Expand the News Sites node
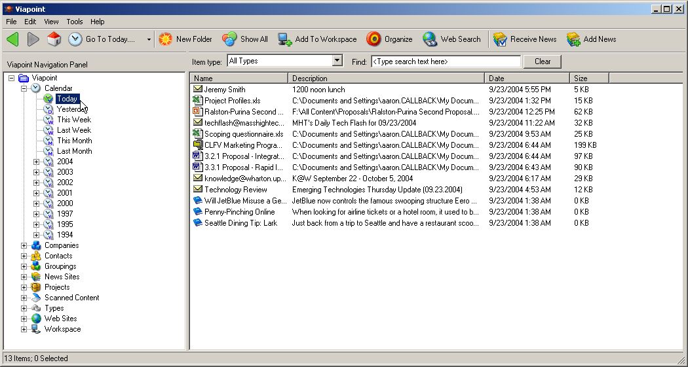The height and width of the screenshot is (367, 688). coord(24,277)
